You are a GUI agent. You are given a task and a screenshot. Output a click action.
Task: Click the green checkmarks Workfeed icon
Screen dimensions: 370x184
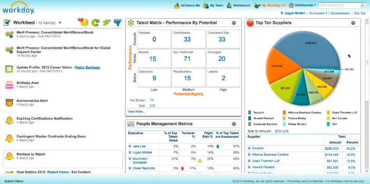[x=107, y=22]
